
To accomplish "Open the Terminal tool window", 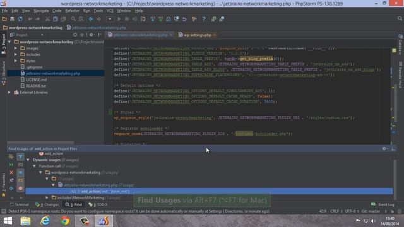I will 20,204.
